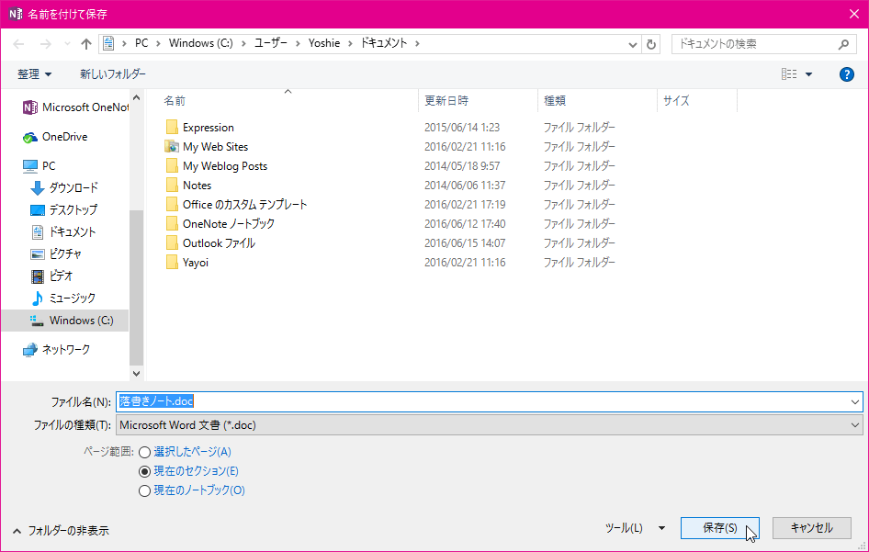Screen dimensions: 869x552
Task: Click the sidebar scroll up arrow
Action: click(x=136, y=97)
